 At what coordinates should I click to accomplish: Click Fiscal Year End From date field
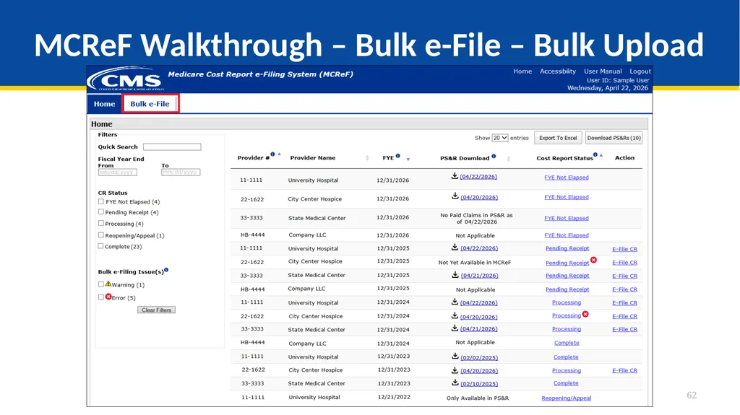click(x=118, y=172)
